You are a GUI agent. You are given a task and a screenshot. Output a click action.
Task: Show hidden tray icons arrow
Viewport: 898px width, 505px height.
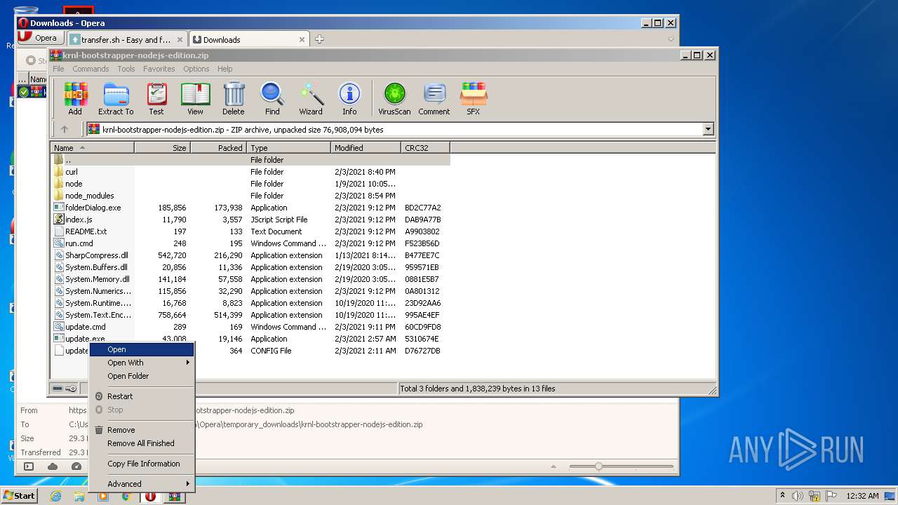pos(782,496)
